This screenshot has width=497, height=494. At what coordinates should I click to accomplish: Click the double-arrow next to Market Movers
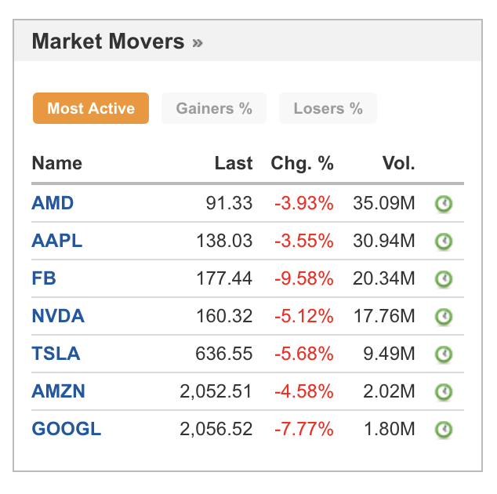click(x=198, y=43)
